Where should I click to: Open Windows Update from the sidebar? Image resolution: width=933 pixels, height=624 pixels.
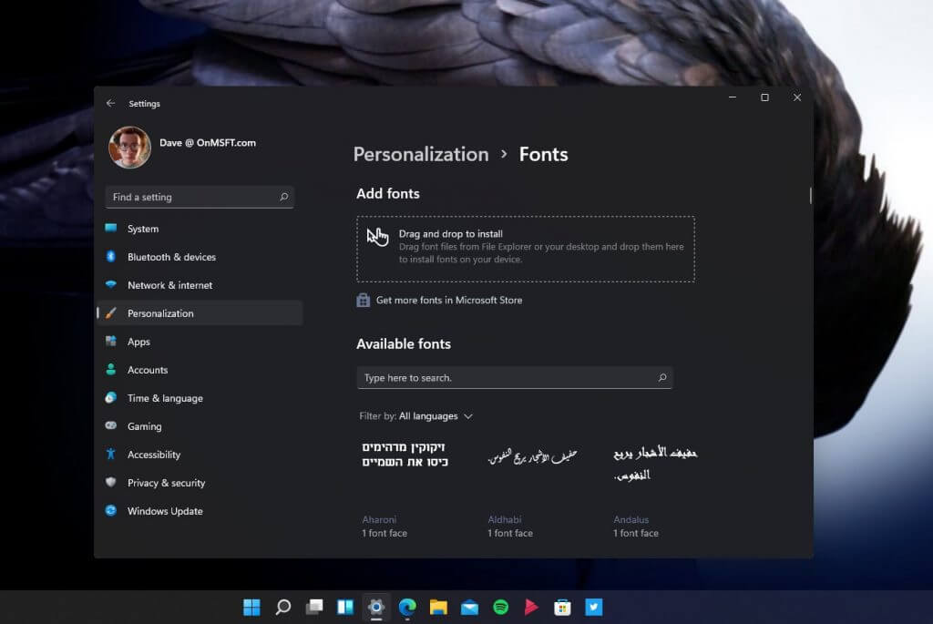tap(164, 511)
